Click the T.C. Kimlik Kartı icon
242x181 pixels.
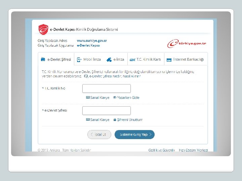[x=132, y=60]
